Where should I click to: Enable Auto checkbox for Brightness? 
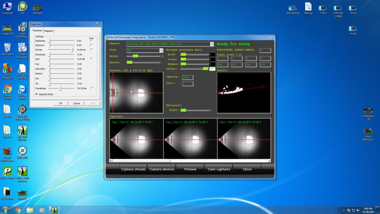click(x=91, y=40)
